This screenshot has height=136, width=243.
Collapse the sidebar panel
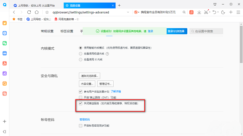[4, 132]
